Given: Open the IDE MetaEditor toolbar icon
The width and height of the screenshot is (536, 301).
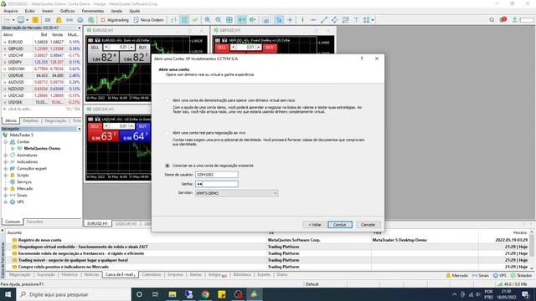Looking at the screenshot, I should click(x=48, y=20).
